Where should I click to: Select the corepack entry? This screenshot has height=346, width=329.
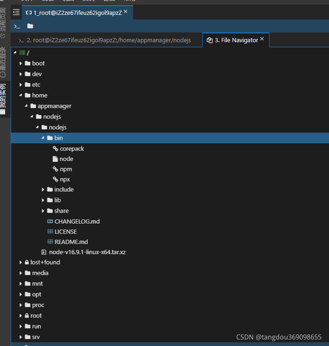coord(72,149)
